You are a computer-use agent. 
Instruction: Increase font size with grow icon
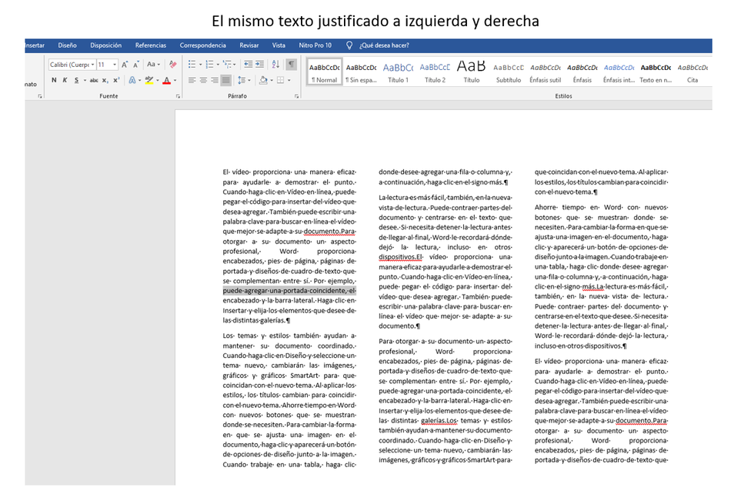(x=125, y=65)
